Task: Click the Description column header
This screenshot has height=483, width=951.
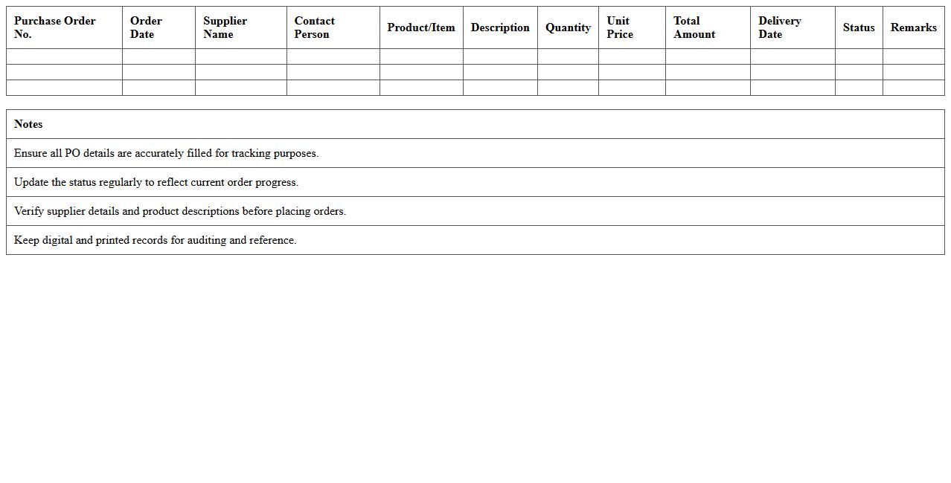Action: (x=500, y=27)
